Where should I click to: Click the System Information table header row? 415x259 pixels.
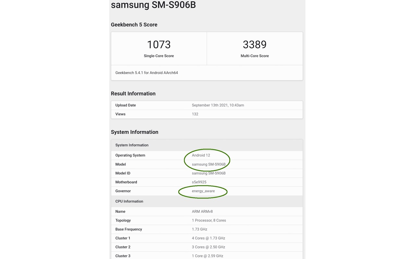pos(207,145)
